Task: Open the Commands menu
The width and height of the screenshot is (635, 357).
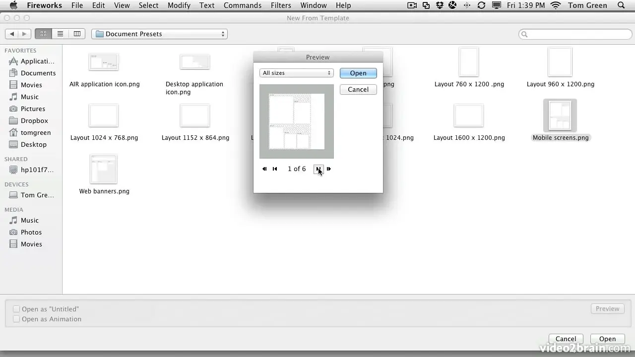Action: (x=243, y=5)
